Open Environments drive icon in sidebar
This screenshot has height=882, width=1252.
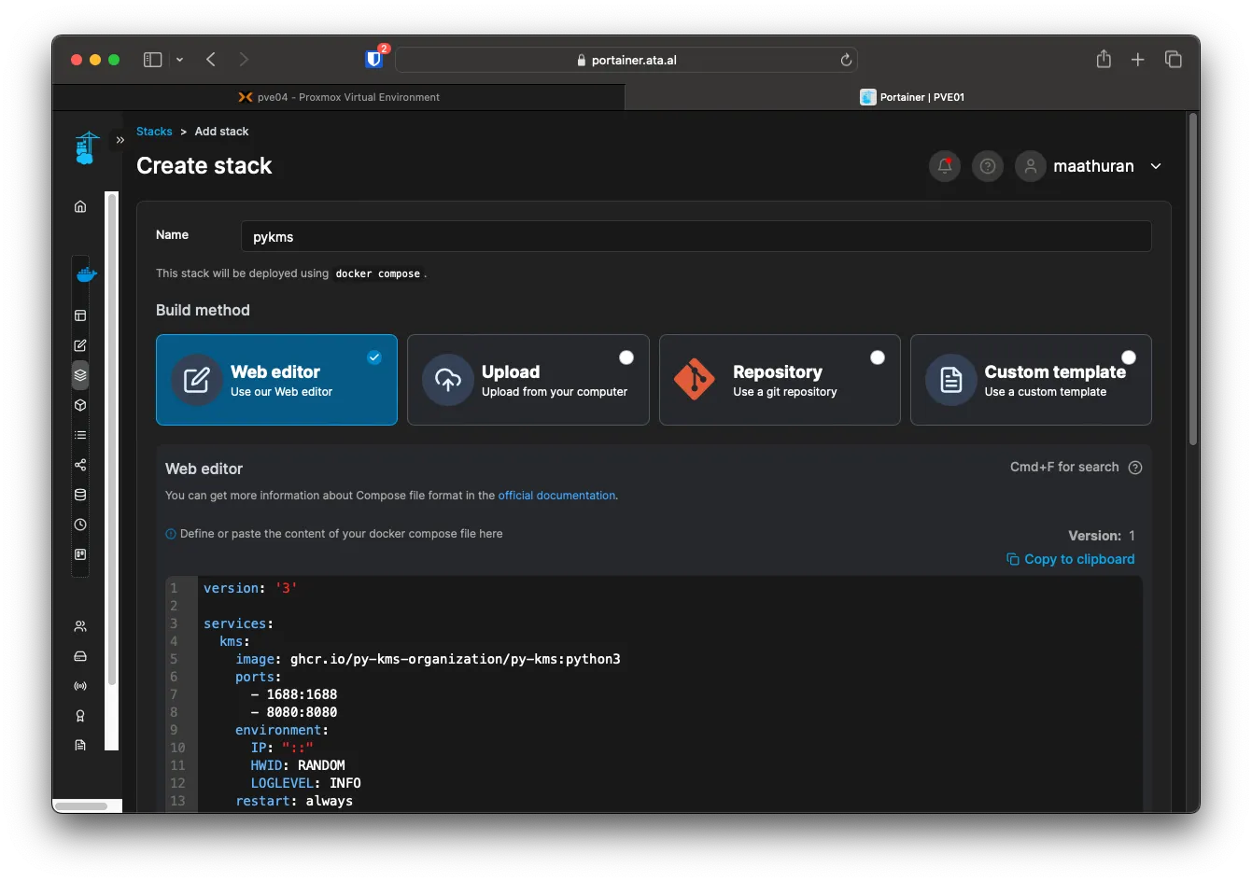point(80,656)
